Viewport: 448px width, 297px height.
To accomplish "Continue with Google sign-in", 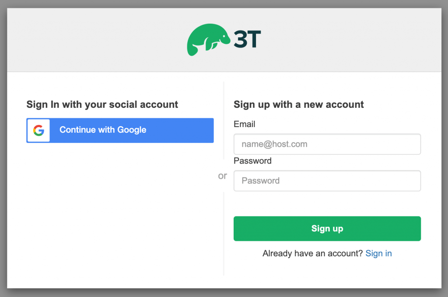I will point(120,131).
